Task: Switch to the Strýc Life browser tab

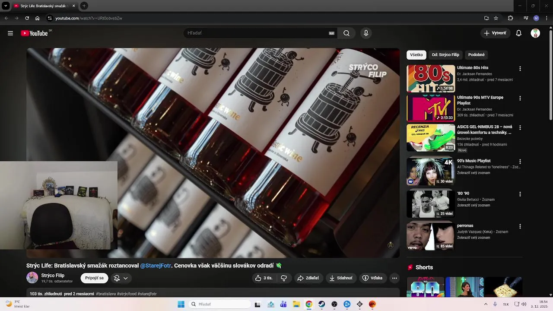Action: coord(44,6)
